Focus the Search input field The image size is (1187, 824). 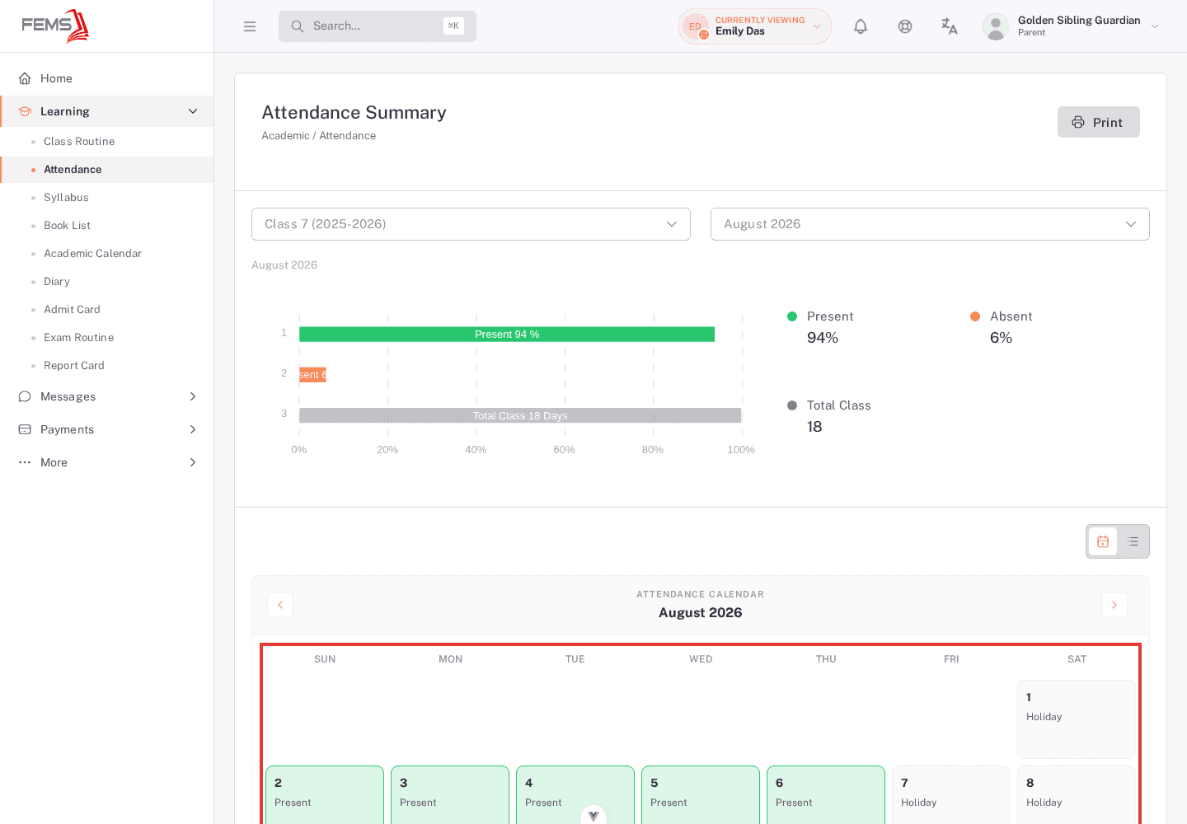(x=378, y=26)
